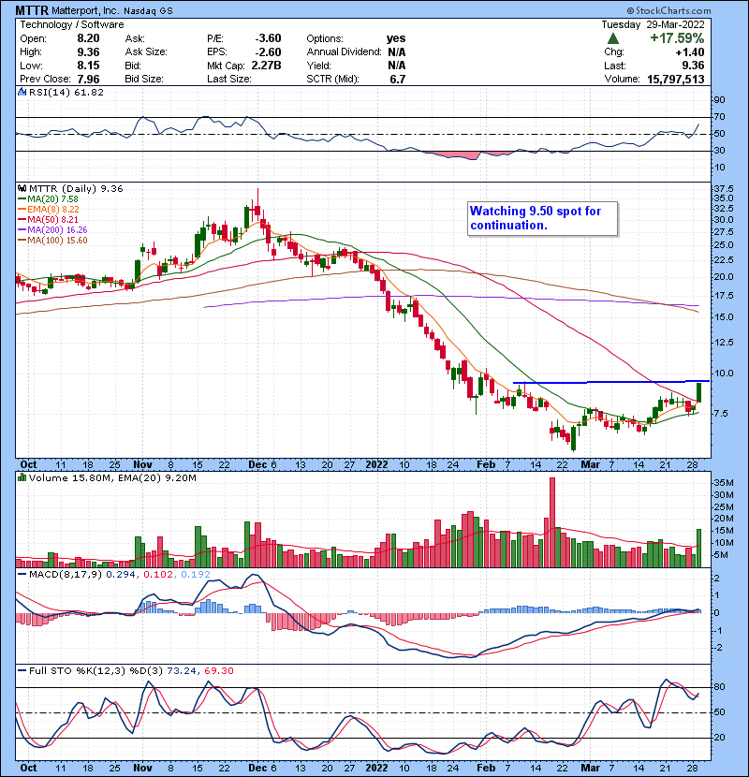Viewport: 749px width, 777px height.
Task: Click the blue horizontal resistance line near 9.50
Action: point(611,382)
